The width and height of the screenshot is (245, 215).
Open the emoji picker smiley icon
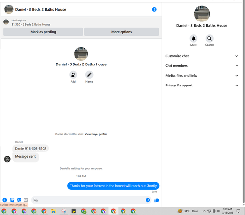[147, 200]
